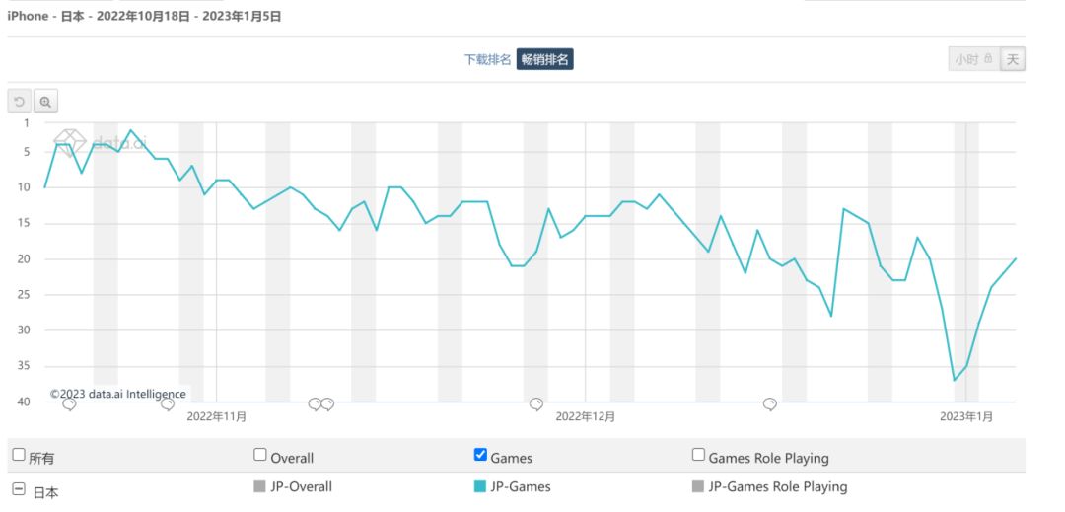Switch to 下载排名 tab
This screenshot has height=512, width=1065.
pyautogui.click(x=487, y=59)
